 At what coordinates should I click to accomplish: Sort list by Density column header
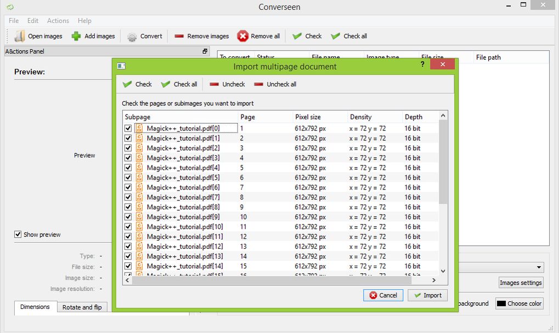click(375, 117)
